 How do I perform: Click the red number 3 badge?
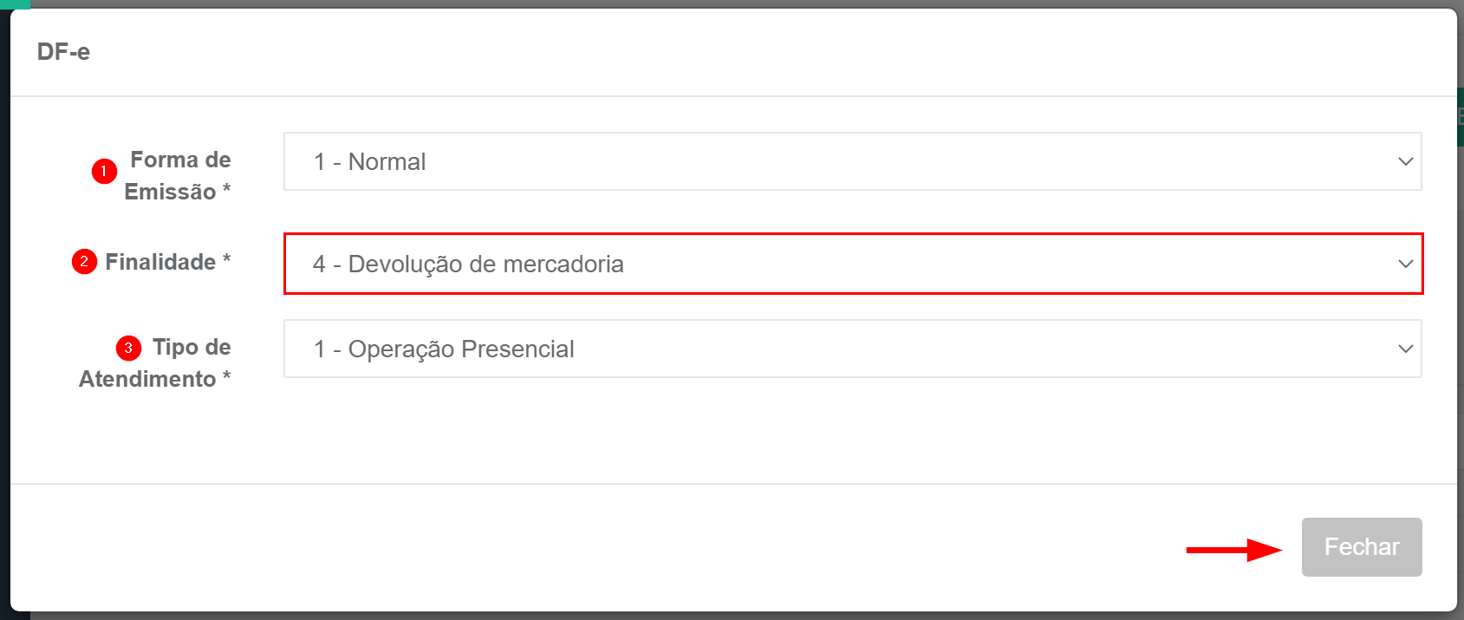click(128, 348)
